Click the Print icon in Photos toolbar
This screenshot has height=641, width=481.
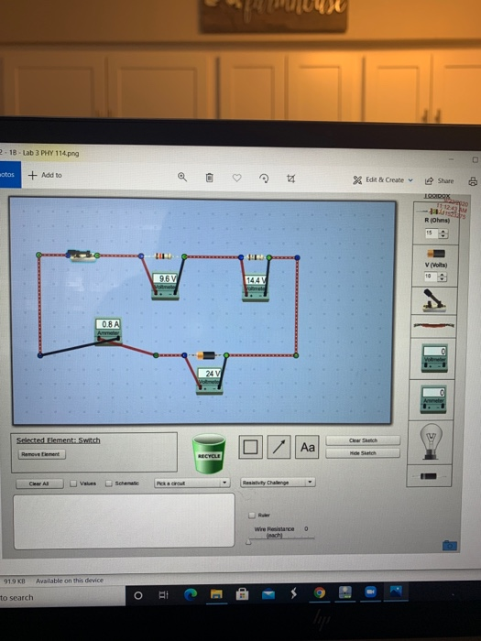473,181
